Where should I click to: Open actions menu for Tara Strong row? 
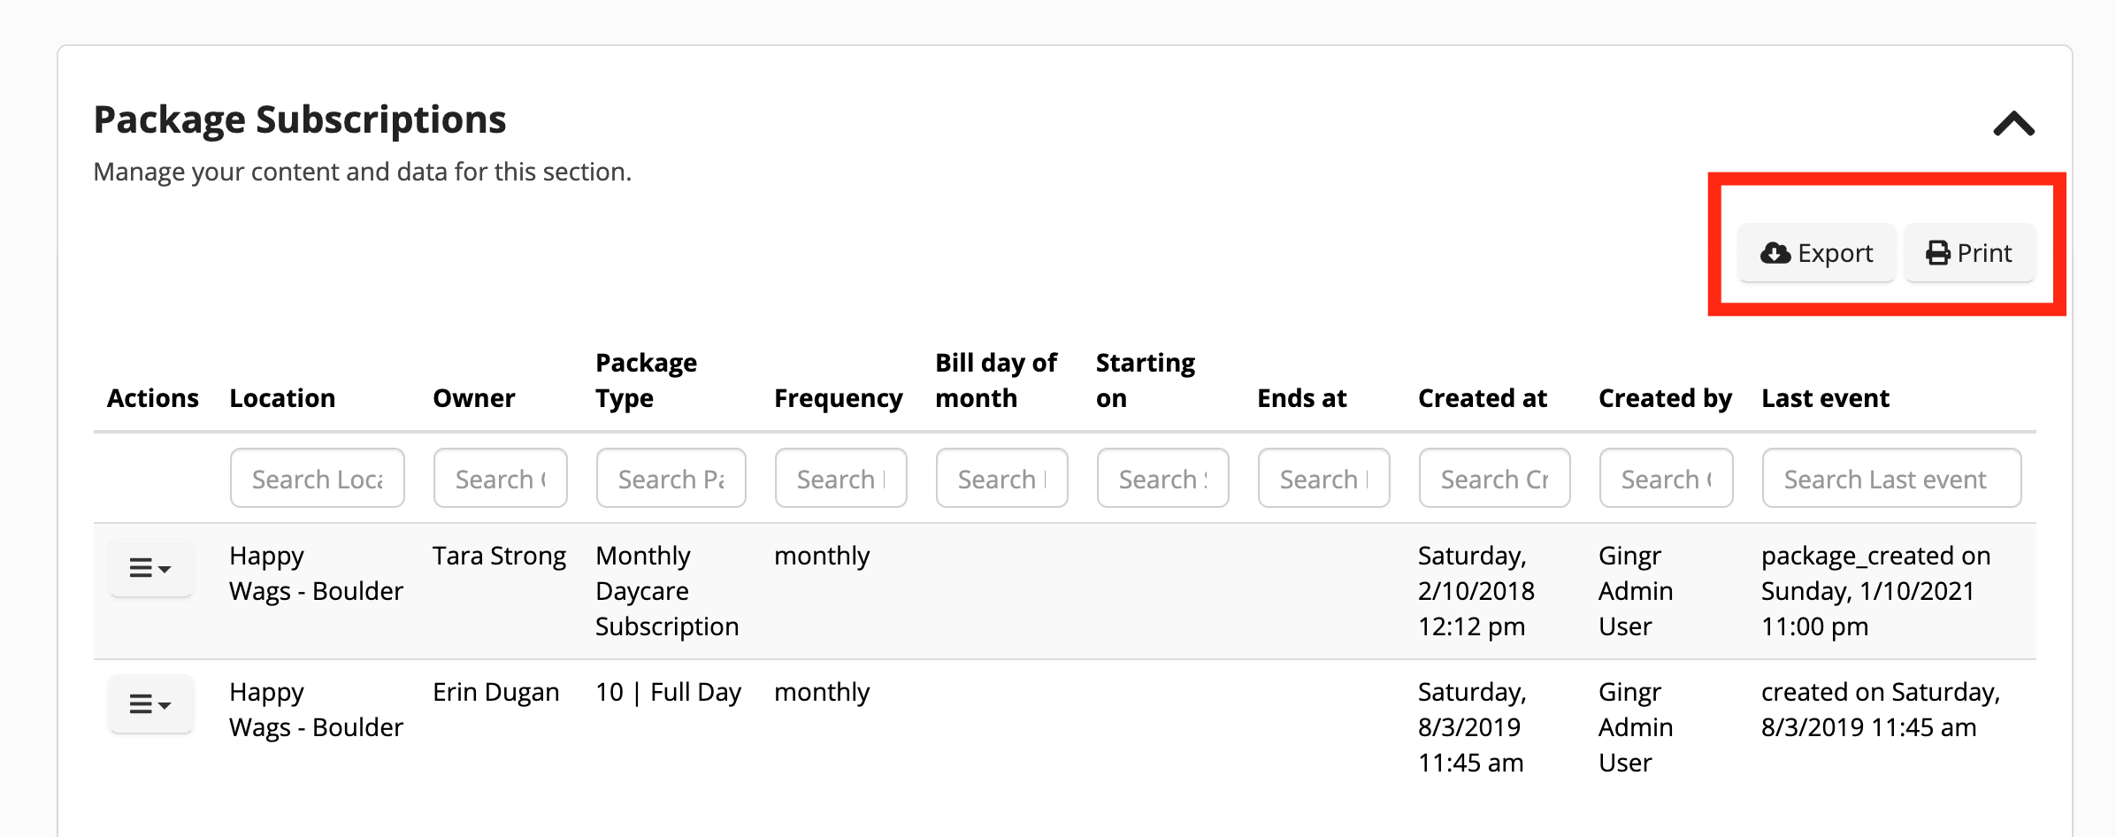click(150, 567)
